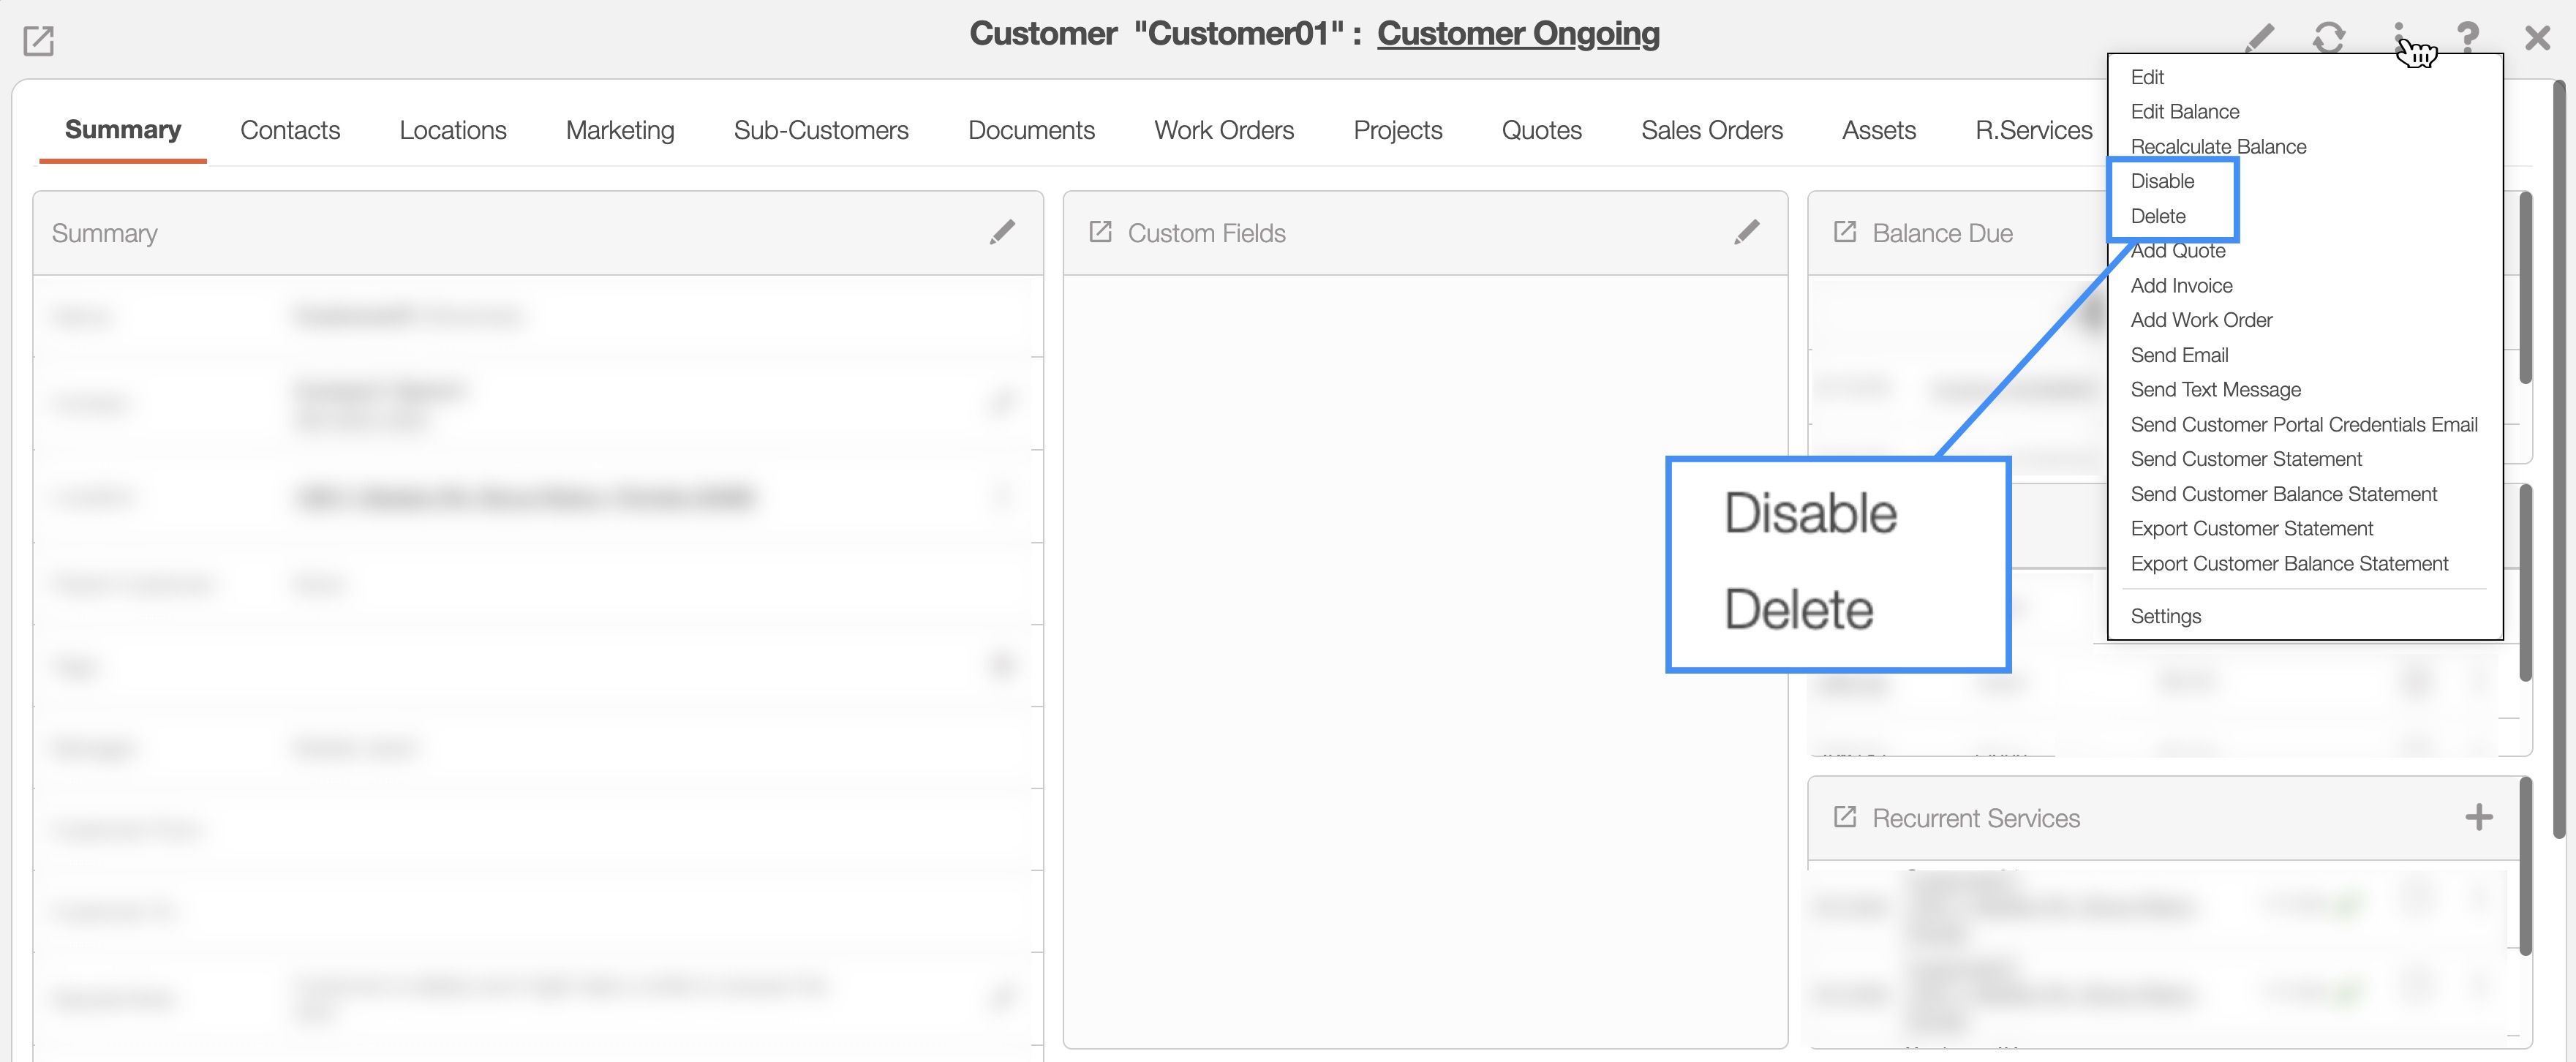Image resolution: width=2576 pixels, height=1062 pixels.
Task: Open Settings from the dropdown menu
Action: coord(2165,616)
